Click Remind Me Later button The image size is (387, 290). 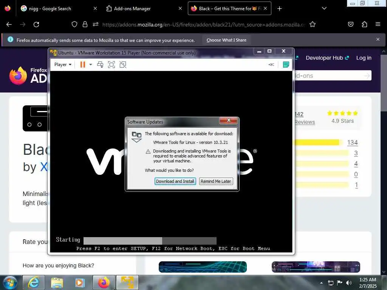click(216, 181)
